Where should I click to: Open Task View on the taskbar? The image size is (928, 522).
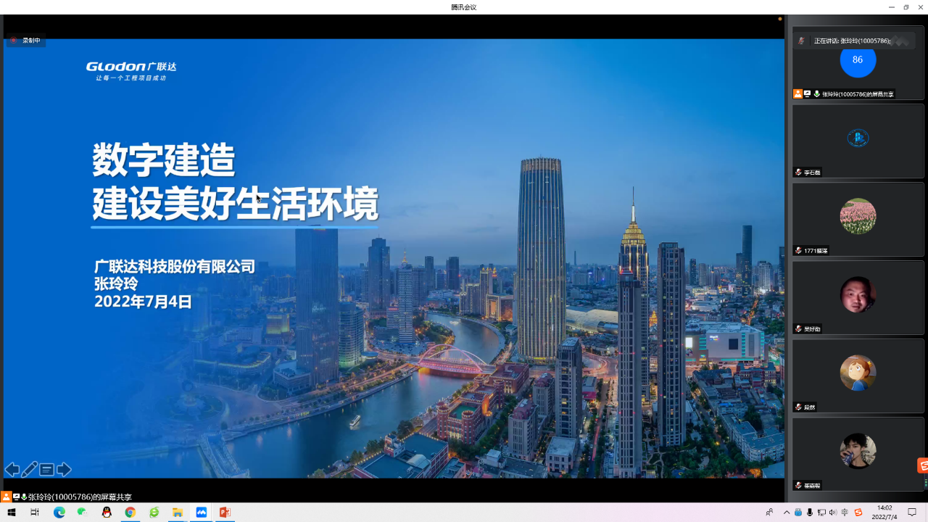pyautogui.click(x=34, y=513)
